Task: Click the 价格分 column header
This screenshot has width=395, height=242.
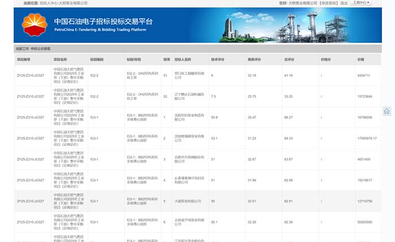Action: coord(326,59)
